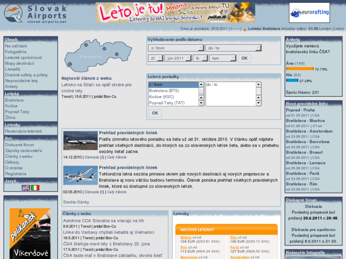This screenshot has height=259, width=346.
Task: Open Aerolinie CCA Slovakia article
Action: [x=103, y=221]
